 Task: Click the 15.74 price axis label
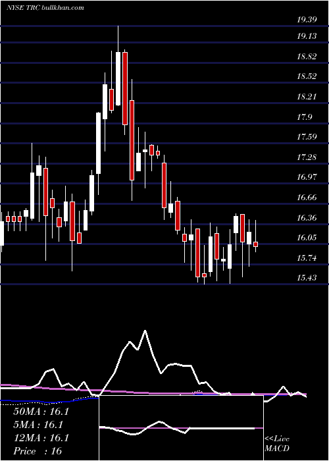pos(307,258)
